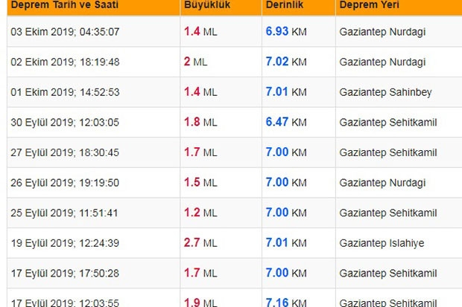Select the 6.47 KM depth value

(286, 123)
